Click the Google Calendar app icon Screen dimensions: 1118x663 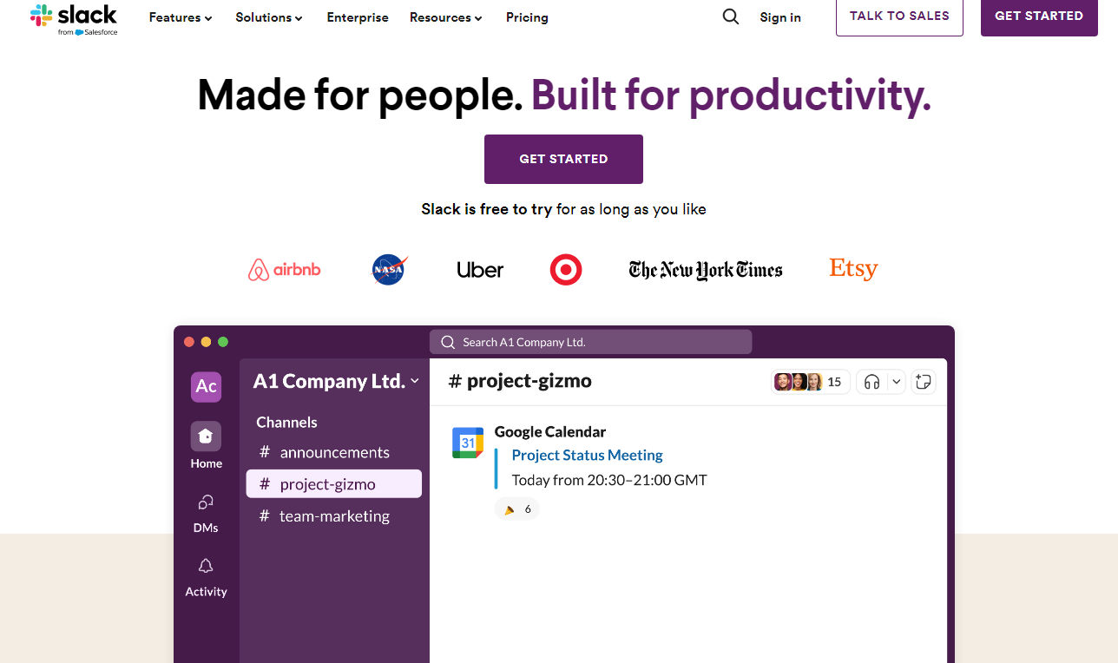[468, 443]
